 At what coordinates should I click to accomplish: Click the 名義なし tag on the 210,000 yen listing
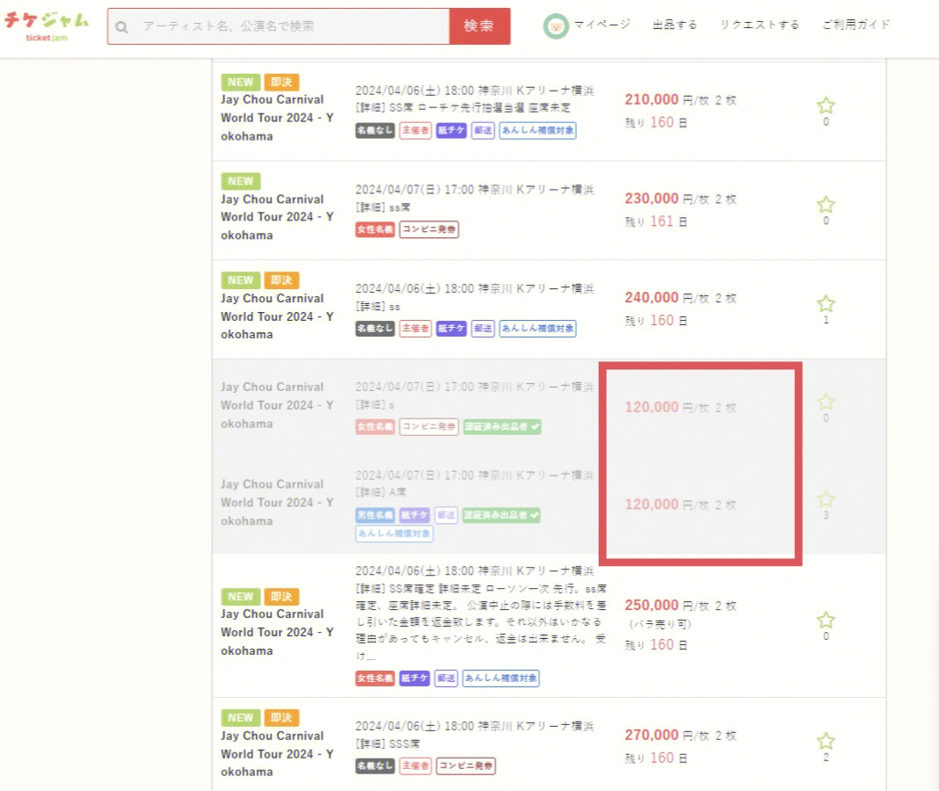click(x=375, y=130)
